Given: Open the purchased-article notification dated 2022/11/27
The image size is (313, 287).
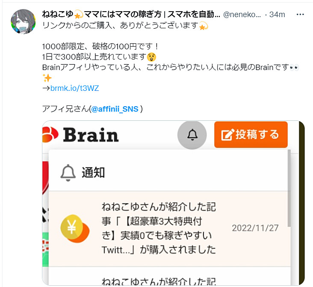Looking at the screenshot, I should [x=169, y=229].
